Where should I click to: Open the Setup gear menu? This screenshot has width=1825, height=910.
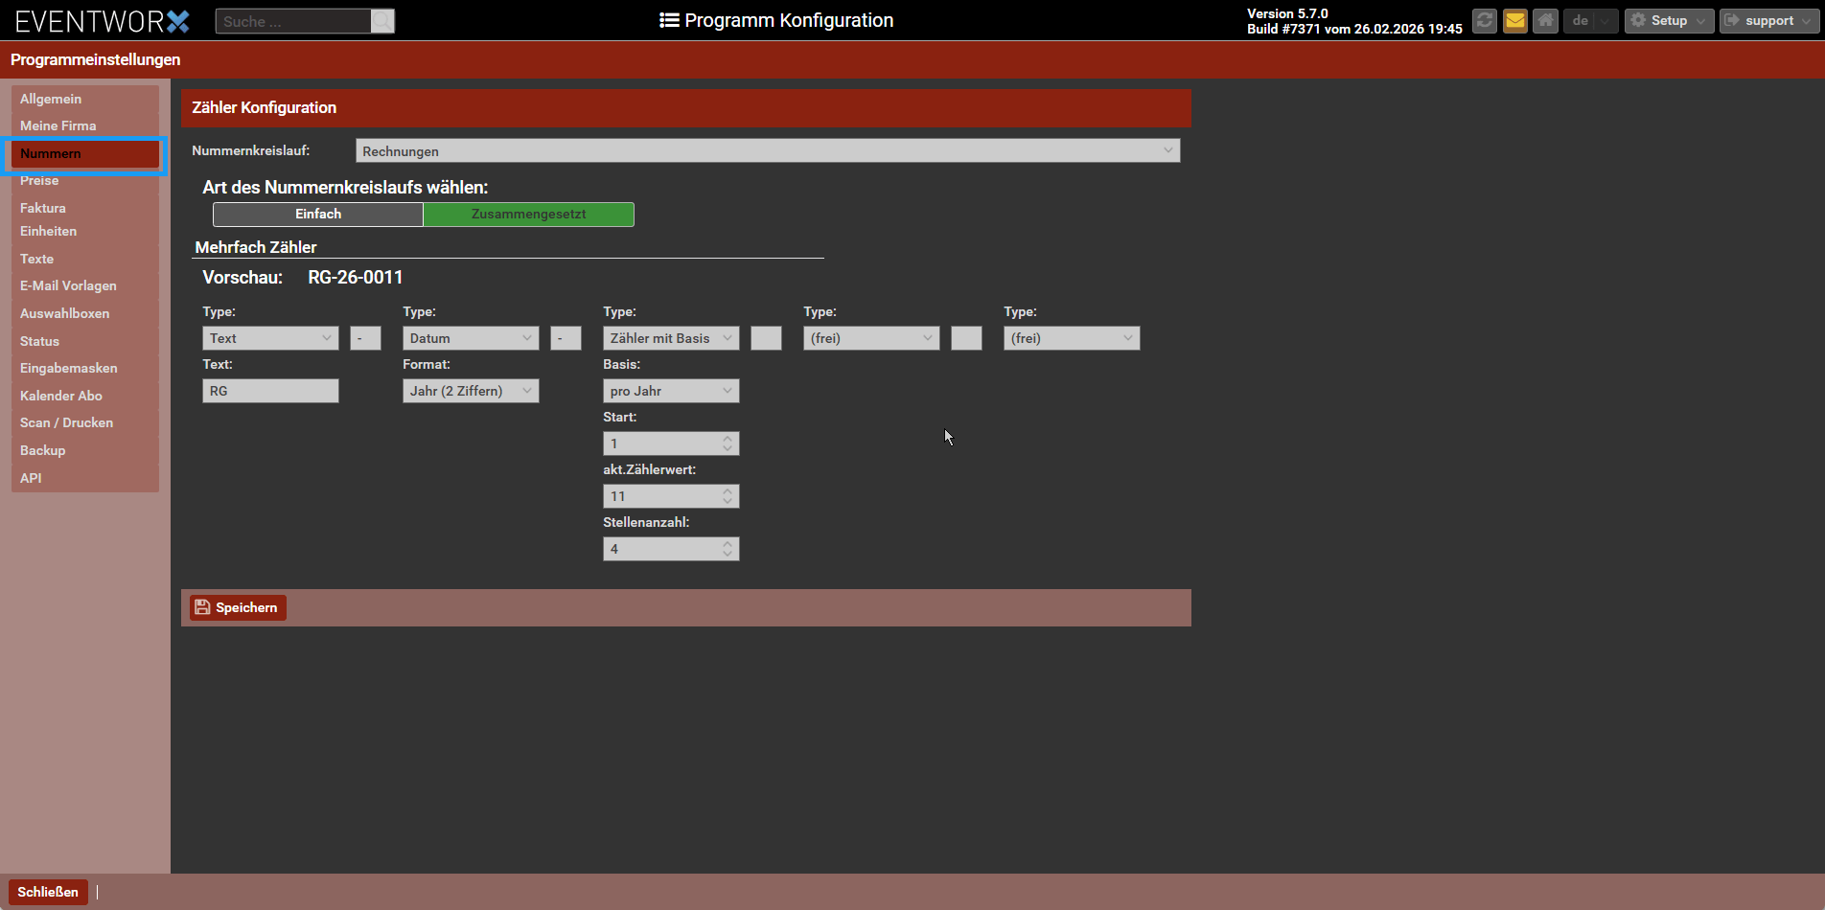1668,20
